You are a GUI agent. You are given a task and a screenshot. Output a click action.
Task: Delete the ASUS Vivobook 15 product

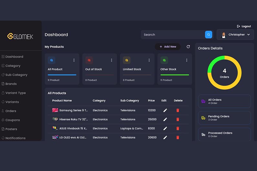pos(178,128)
